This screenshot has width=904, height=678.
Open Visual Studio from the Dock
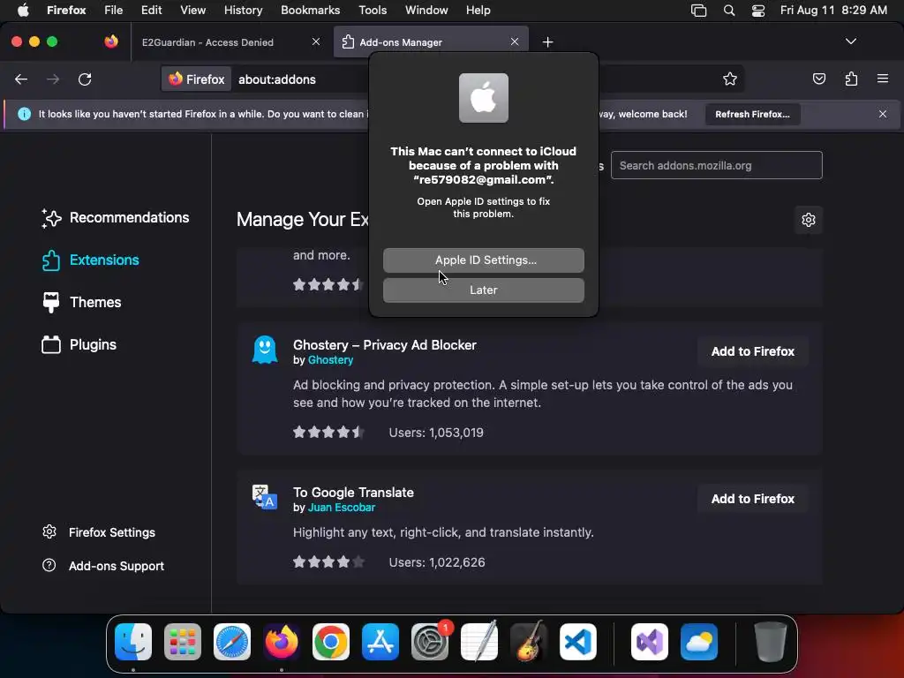point(650,642)
